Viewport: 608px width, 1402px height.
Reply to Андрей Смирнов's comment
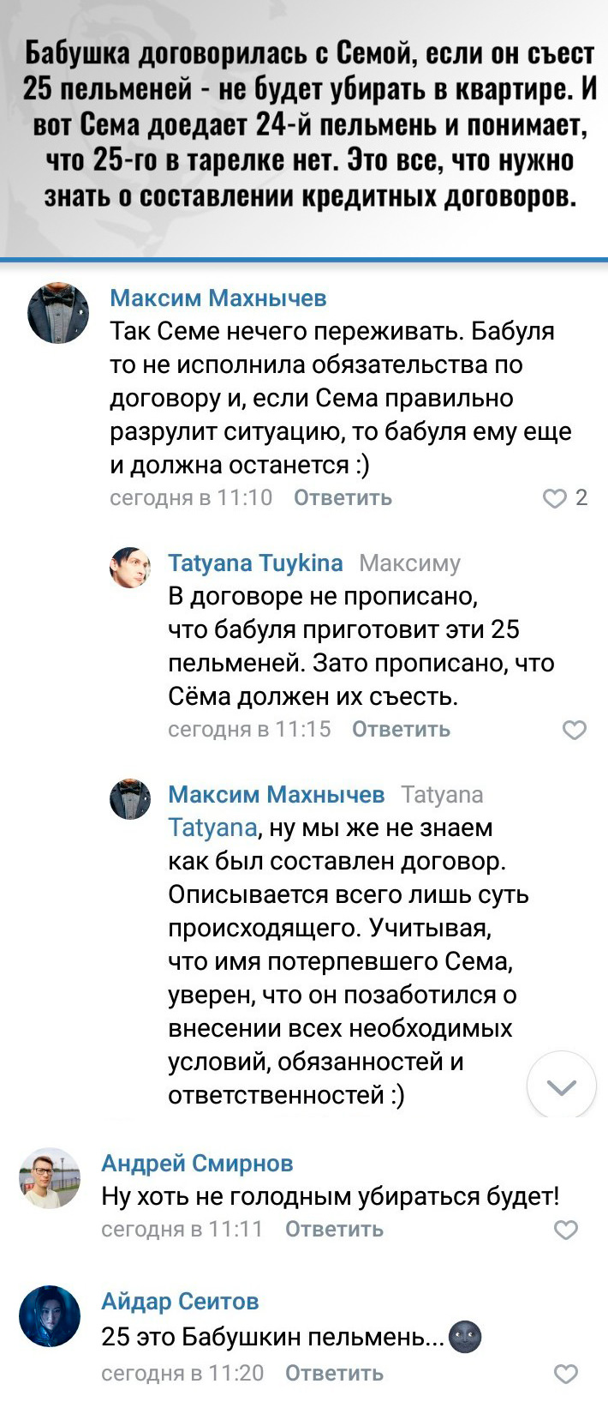click(334, 1230)
